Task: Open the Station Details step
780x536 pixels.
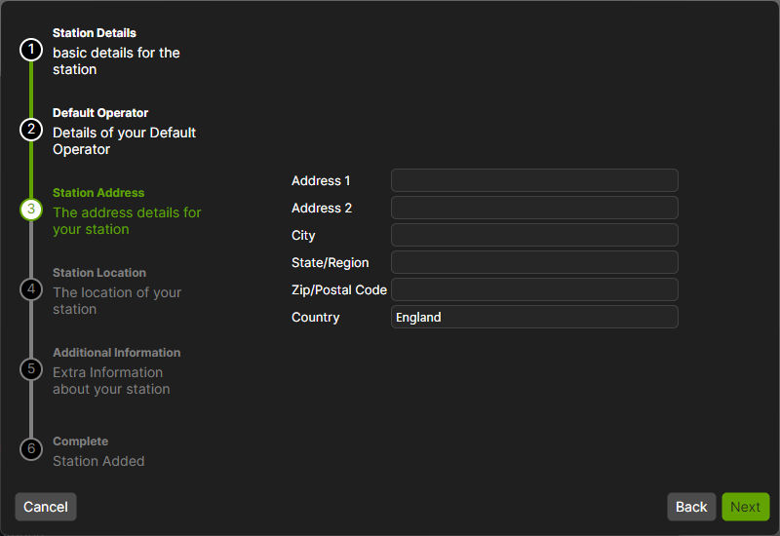Action: [95, 33]
